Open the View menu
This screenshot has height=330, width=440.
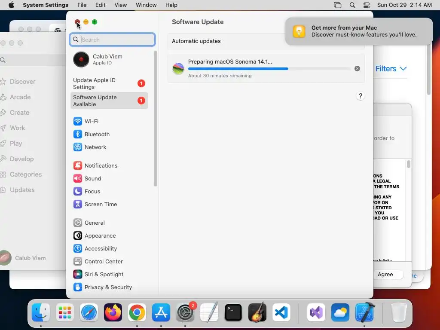(x=121, y=5)
